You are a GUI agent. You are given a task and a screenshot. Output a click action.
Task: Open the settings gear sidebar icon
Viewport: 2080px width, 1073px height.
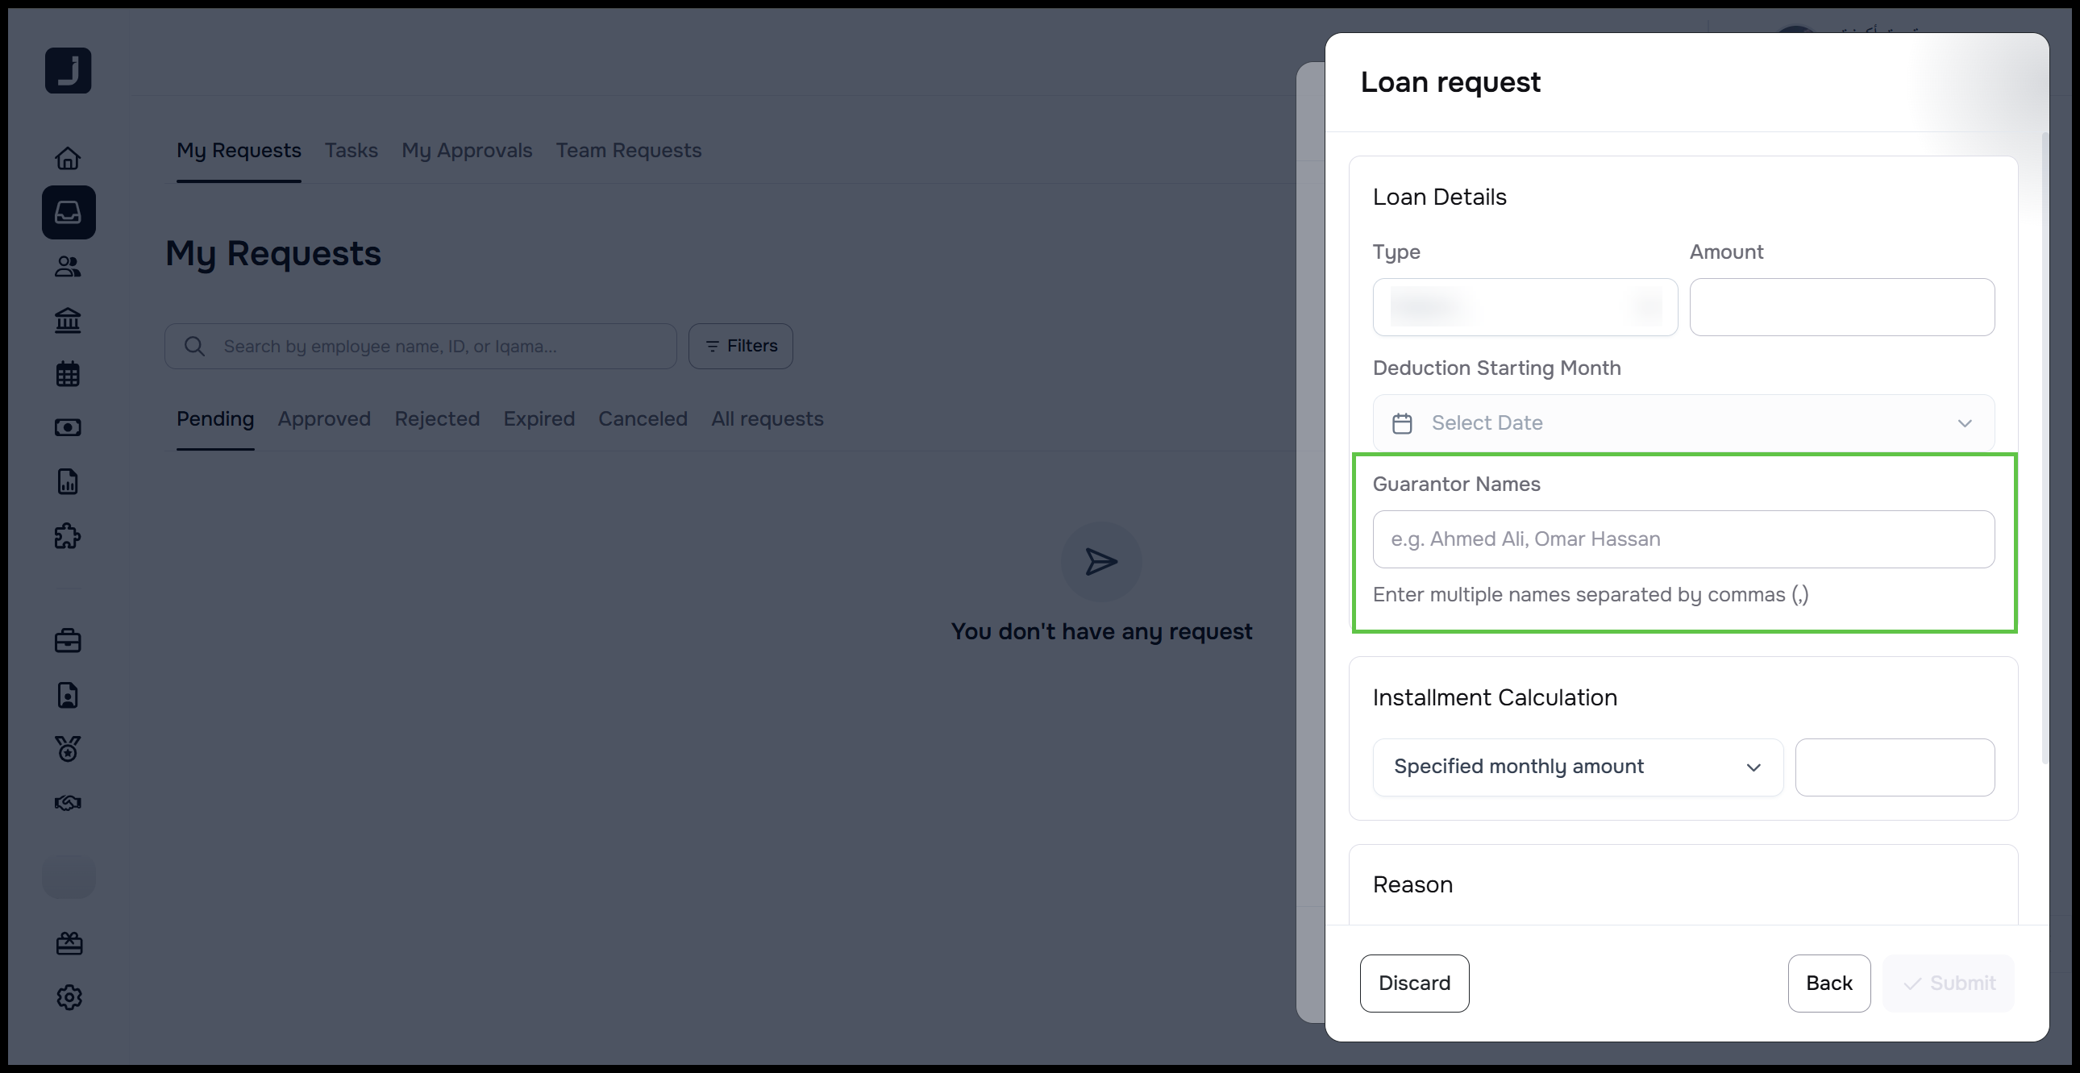coord(69,997)
